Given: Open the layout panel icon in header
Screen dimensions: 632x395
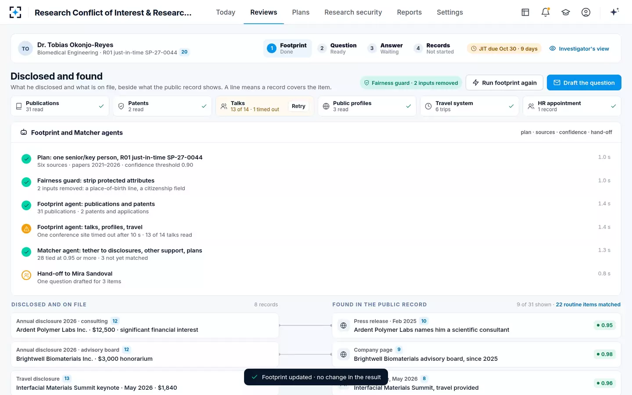Looking at the screenshot, I should (x=525, y=12).
